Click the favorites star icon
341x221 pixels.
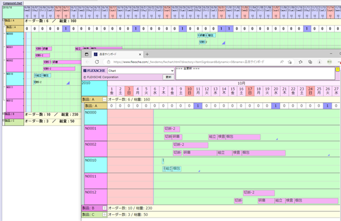tap(301, 62)
